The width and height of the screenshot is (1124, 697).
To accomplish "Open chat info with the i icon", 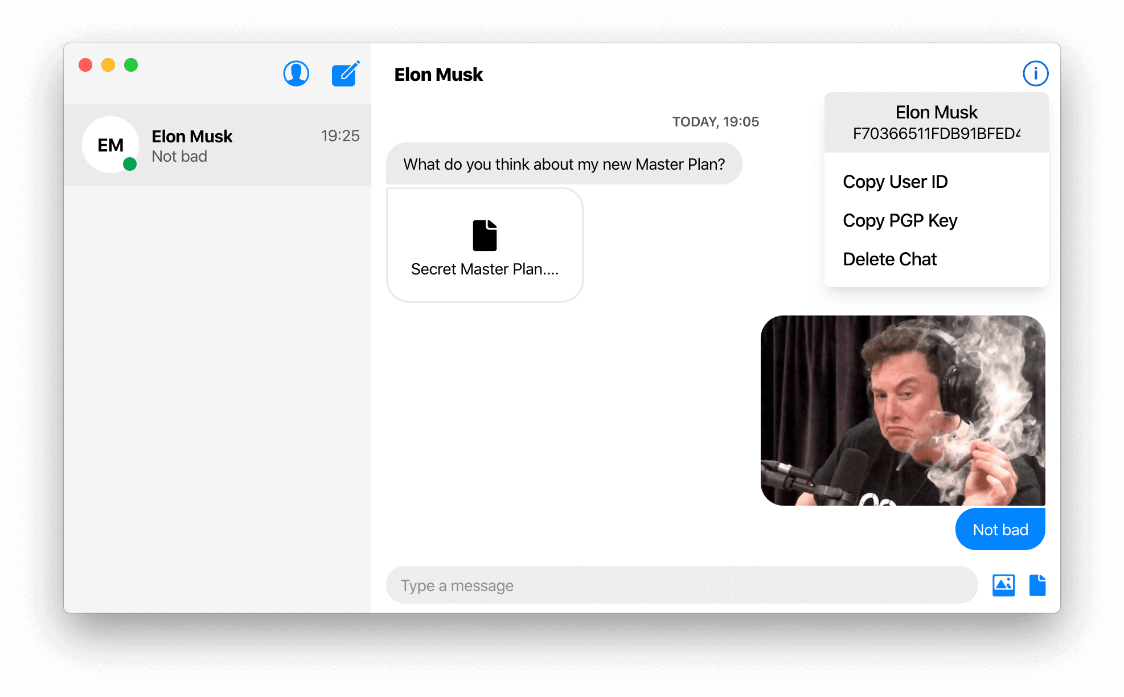I will click(x=1035, y=73).
